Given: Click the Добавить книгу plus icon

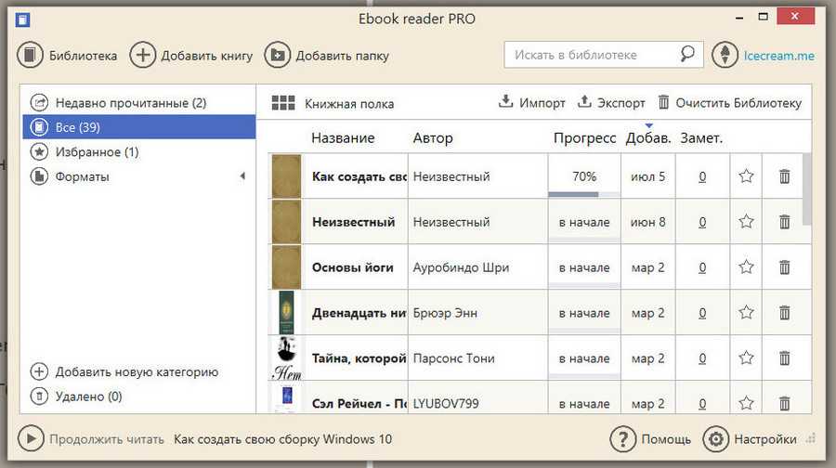Looking at the screenshot, I should point(142,56).
